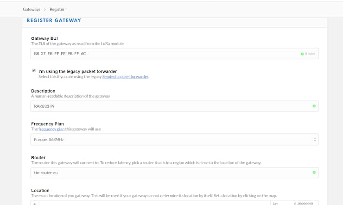Go to Gateways in the breadcrumb

pyautogui.click(x=32, y=9)
